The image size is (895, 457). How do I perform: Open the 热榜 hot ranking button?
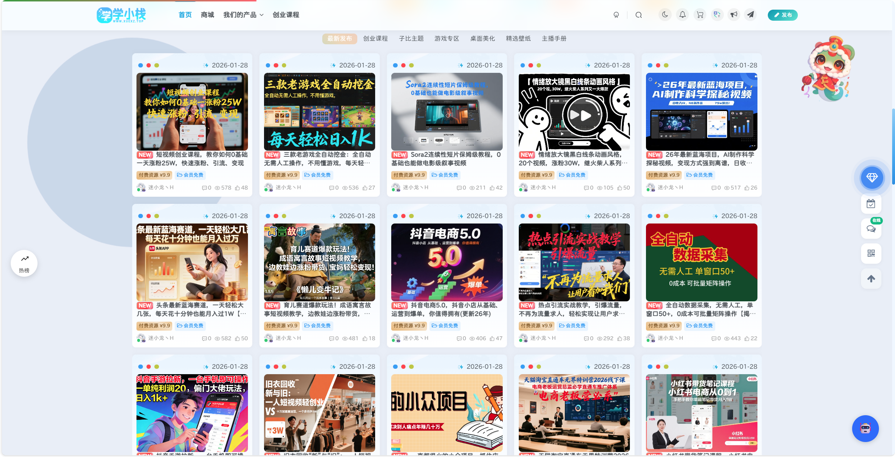coord(24,263)
